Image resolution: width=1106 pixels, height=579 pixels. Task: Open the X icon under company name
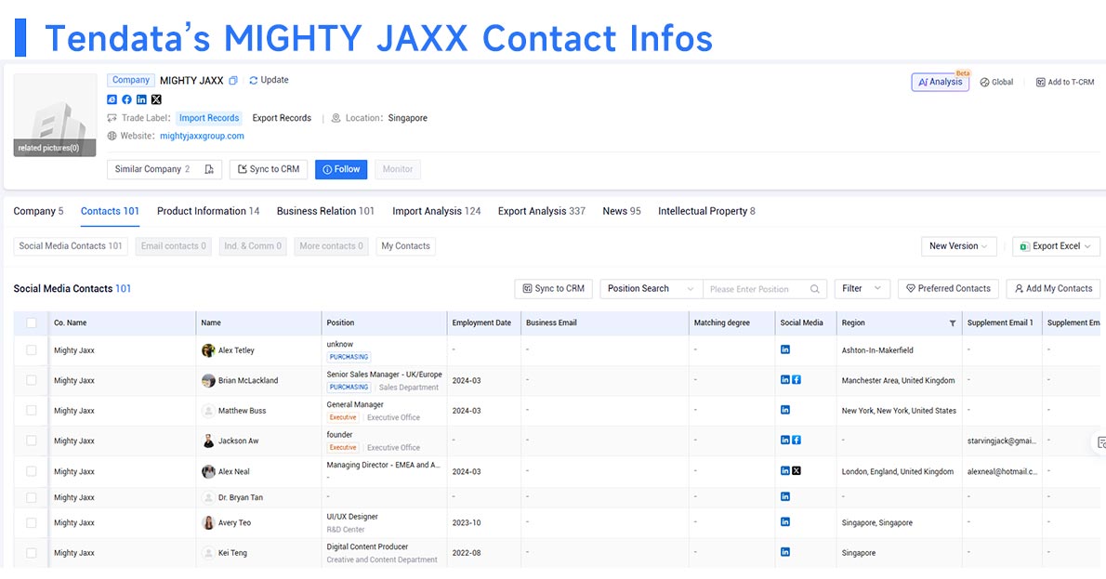156,99
